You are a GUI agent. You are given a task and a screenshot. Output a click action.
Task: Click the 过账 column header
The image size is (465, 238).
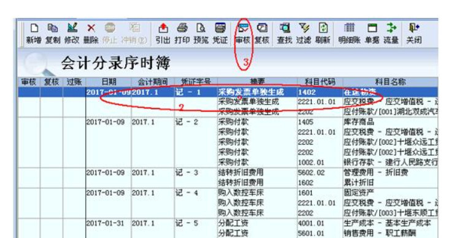point(74,82)
